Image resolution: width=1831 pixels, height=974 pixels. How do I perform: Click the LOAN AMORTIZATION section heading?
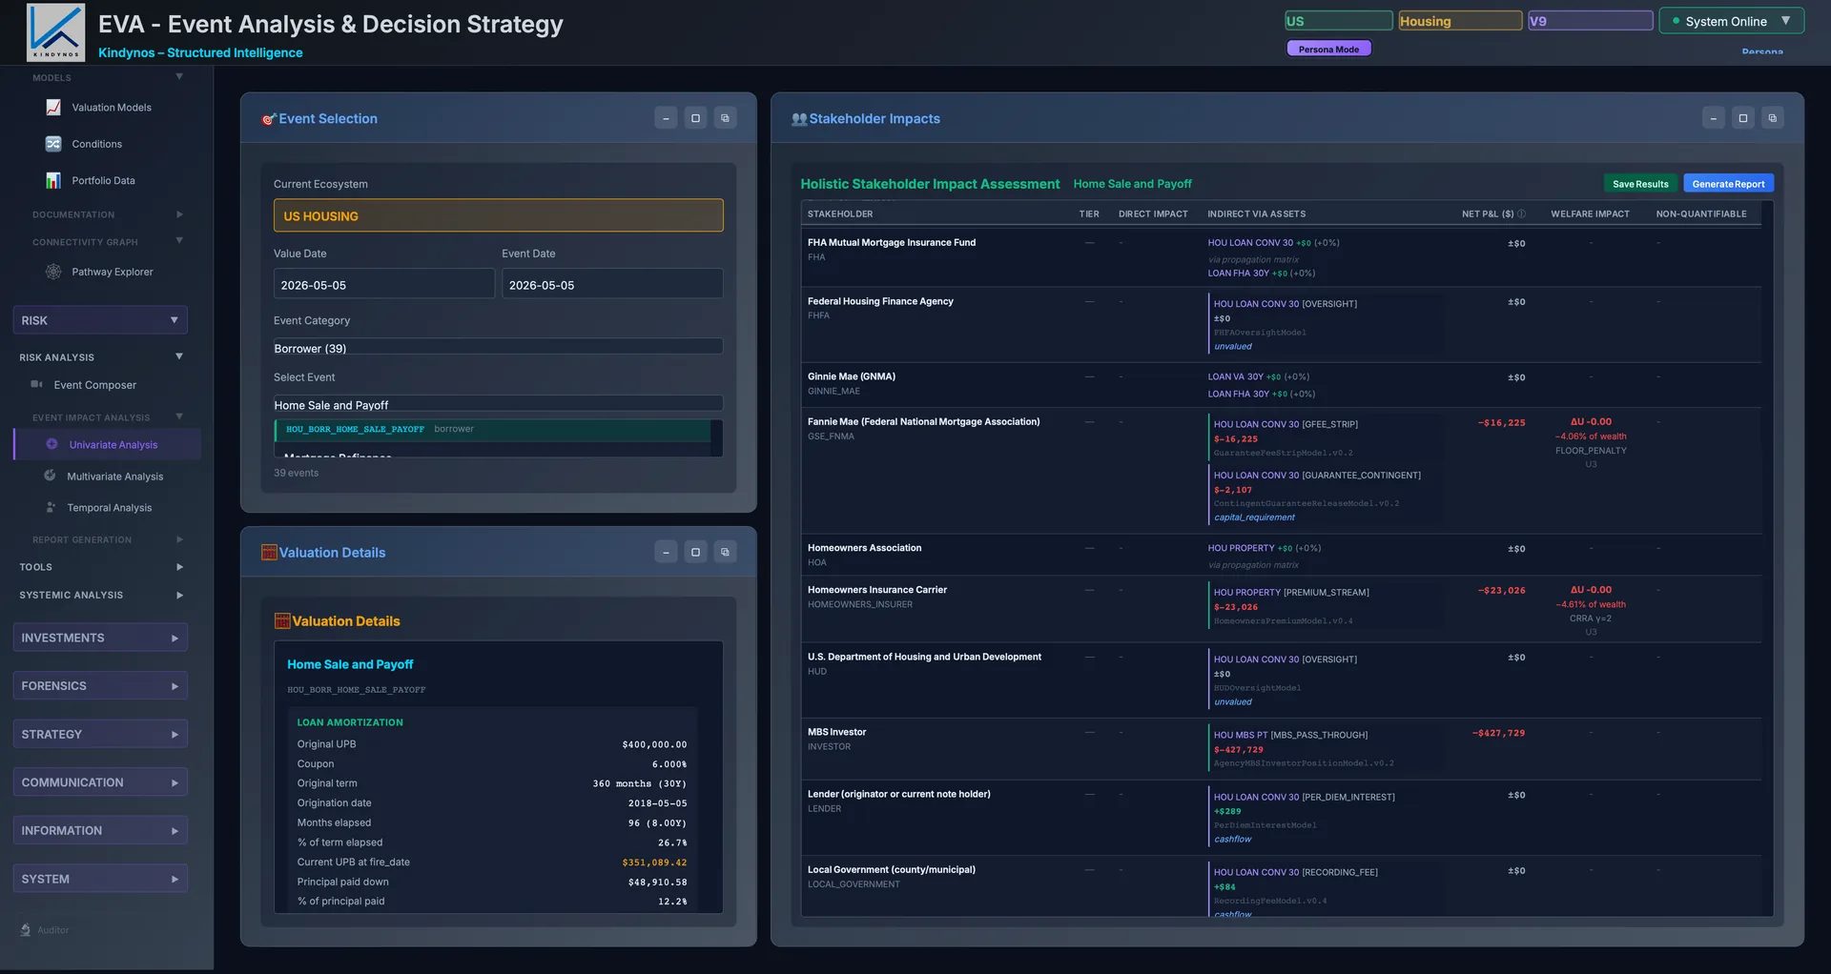coord(350,722)
